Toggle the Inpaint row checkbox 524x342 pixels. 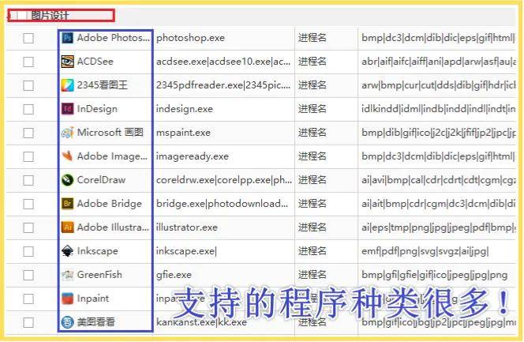click(x=28, y=299)
